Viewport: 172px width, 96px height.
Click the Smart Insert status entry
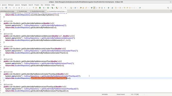(121, 94)
